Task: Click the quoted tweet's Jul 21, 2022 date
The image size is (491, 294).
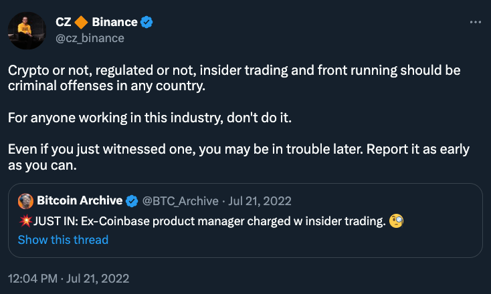Action: (261, 201)
